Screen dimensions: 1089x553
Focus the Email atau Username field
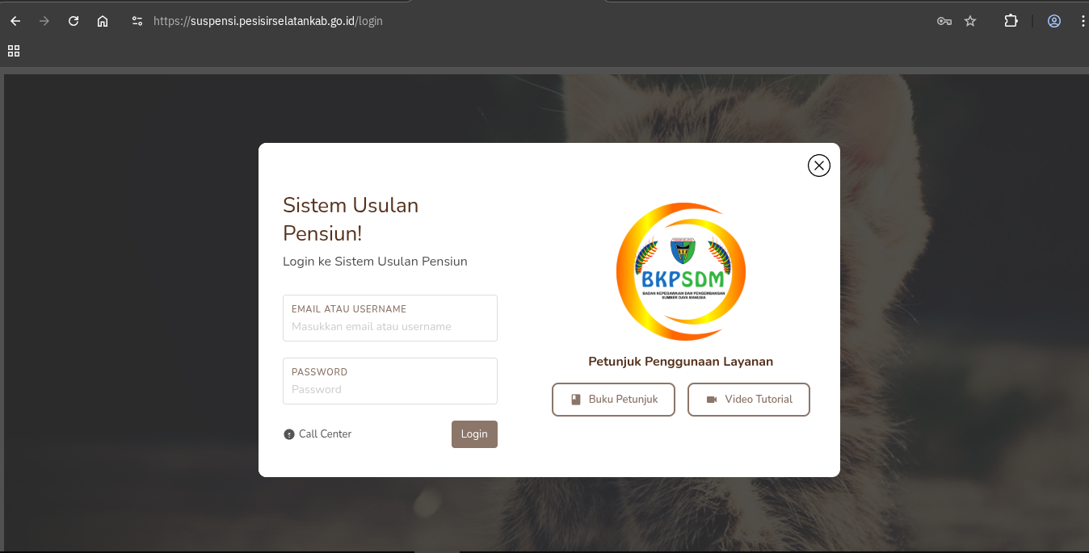click(390, 318)
